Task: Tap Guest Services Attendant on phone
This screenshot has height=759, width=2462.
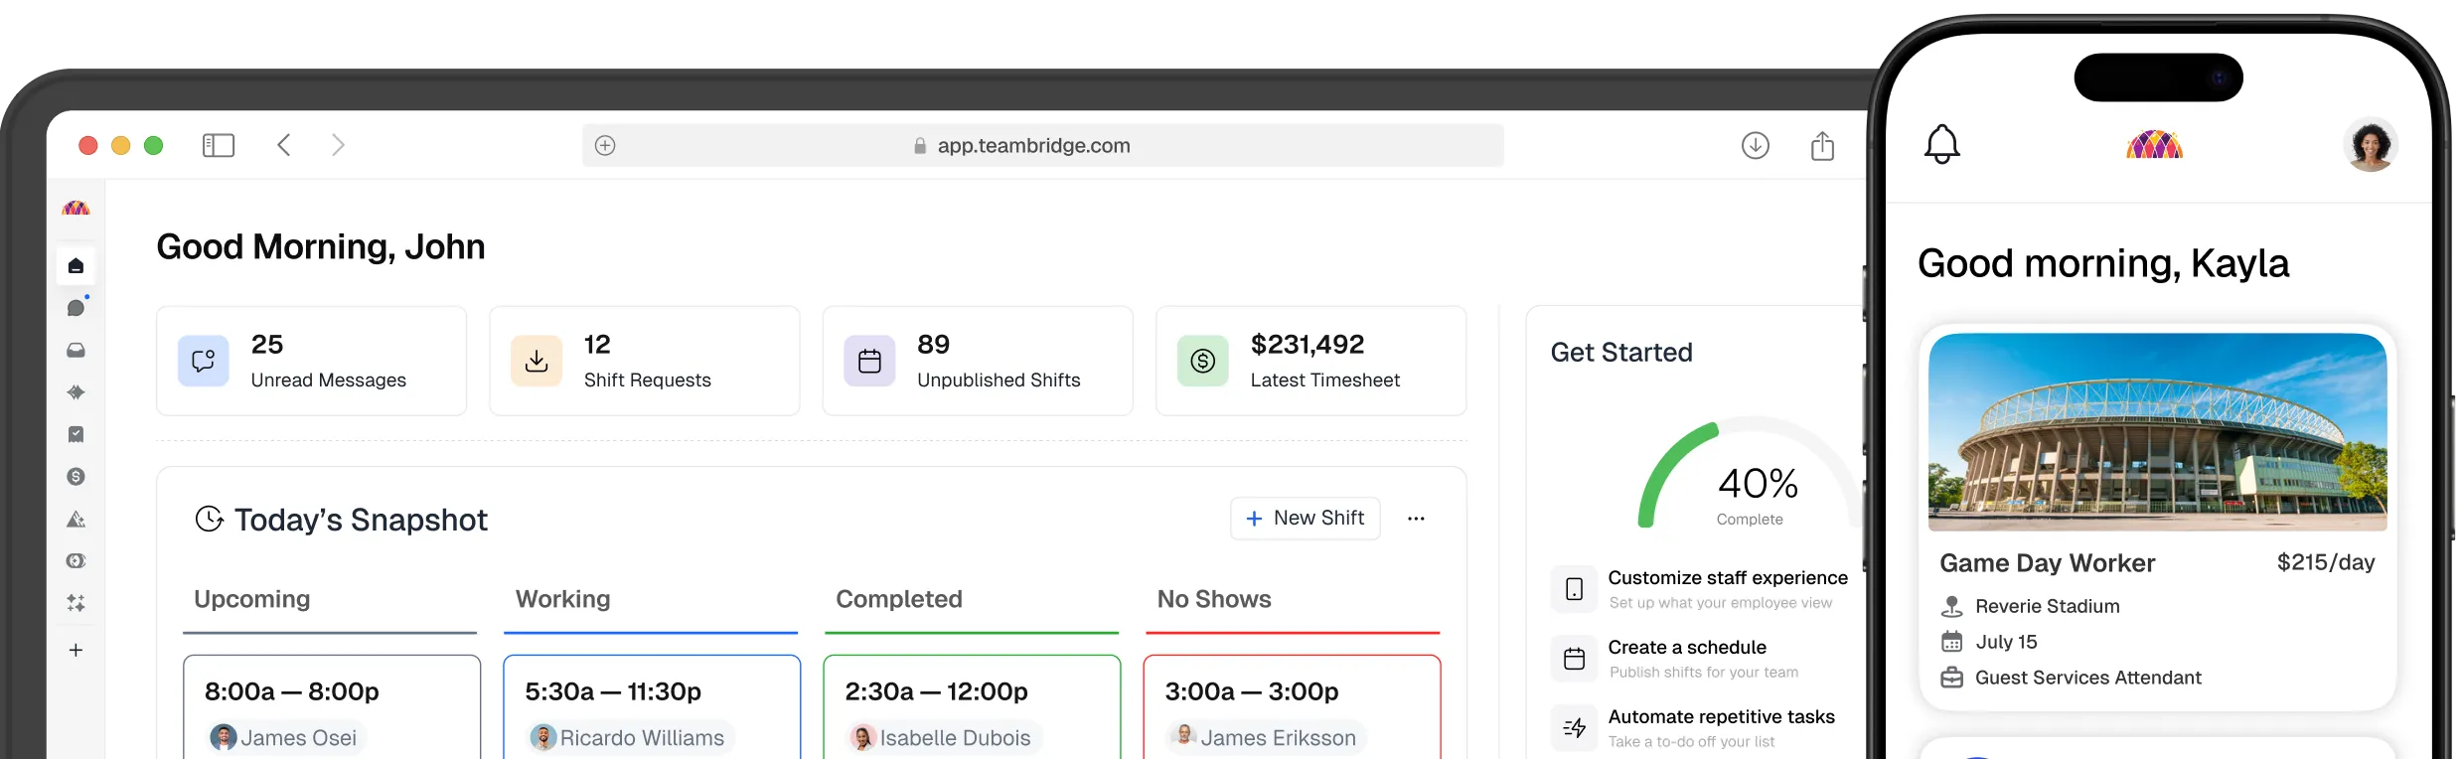Action: (2087, 678)
